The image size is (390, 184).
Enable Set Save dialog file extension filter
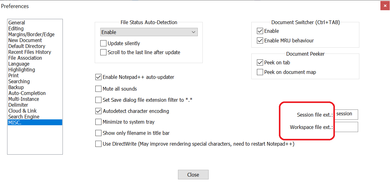point(98,100)
